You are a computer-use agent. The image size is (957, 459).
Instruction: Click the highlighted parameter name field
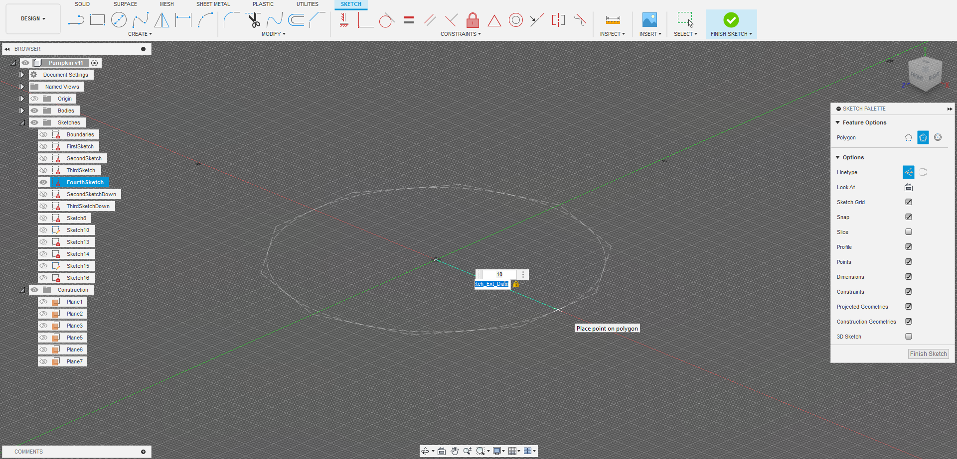point(492,284)
